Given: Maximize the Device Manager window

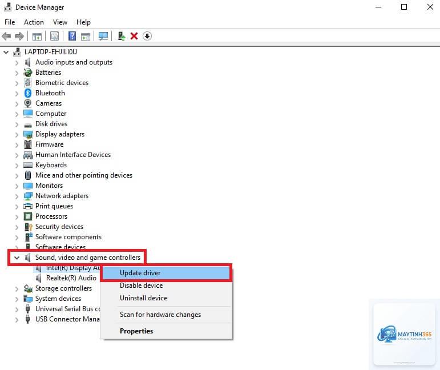Looking at the screenshot, I should pyautogui.click(x=404, y=7).
